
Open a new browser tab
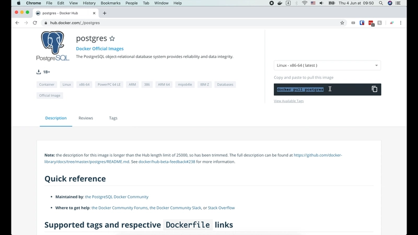(x=104, y=13)
